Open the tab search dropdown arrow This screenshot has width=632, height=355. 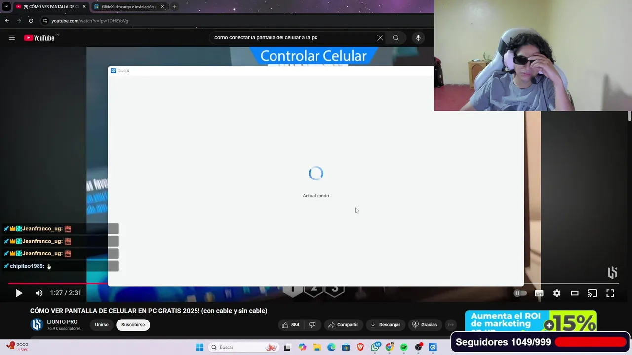6,7
